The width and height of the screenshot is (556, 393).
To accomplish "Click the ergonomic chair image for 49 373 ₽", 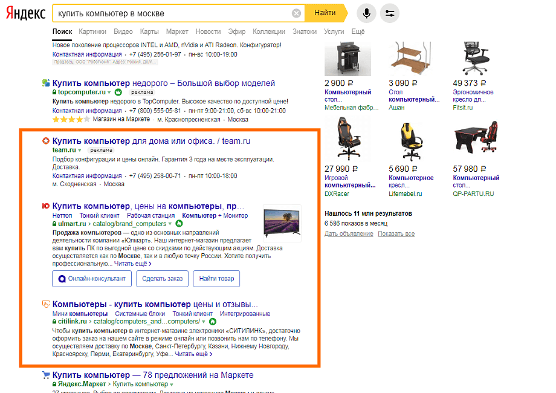I will click(x=476, y=59).
